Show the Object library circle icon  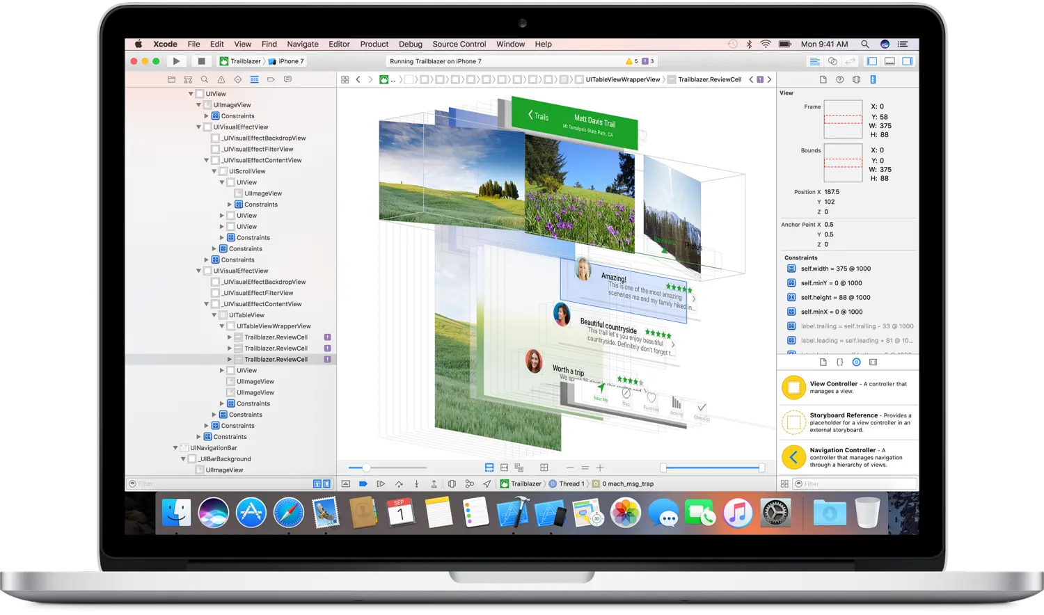coord(857,362)
